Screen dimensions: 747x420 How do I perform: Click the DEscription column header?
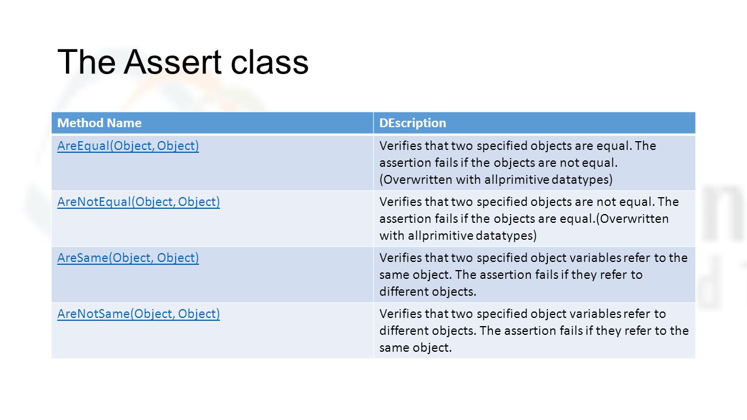point(413,123)
